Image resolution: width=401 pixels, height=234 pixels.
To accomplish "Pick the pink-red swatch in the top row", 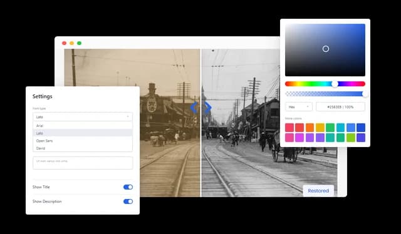I will tap(289, 128).
